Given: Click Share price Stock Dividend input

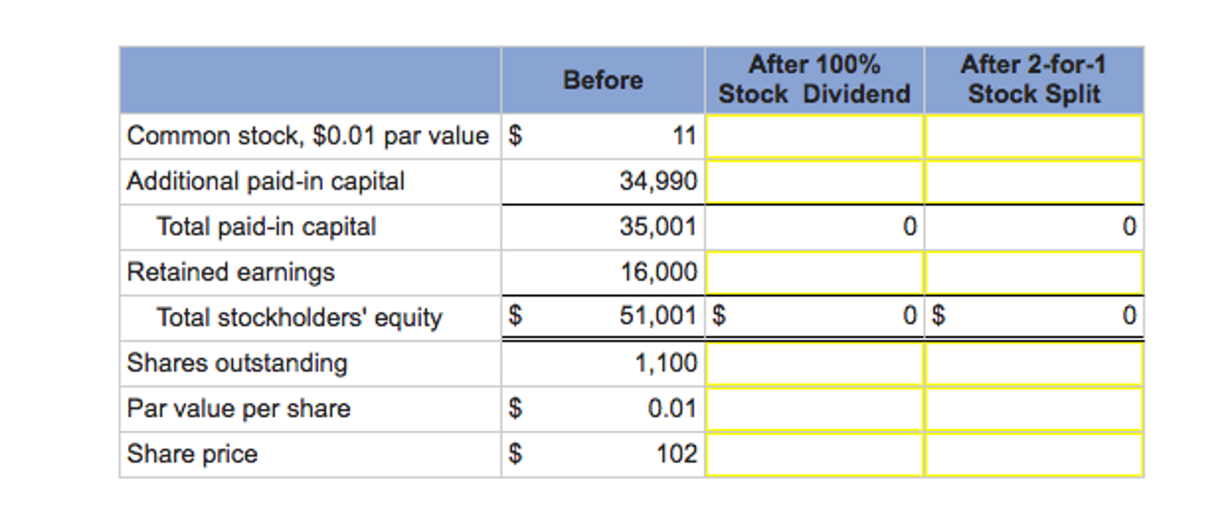Looking at the screenshot, I should tap(814, 455).
